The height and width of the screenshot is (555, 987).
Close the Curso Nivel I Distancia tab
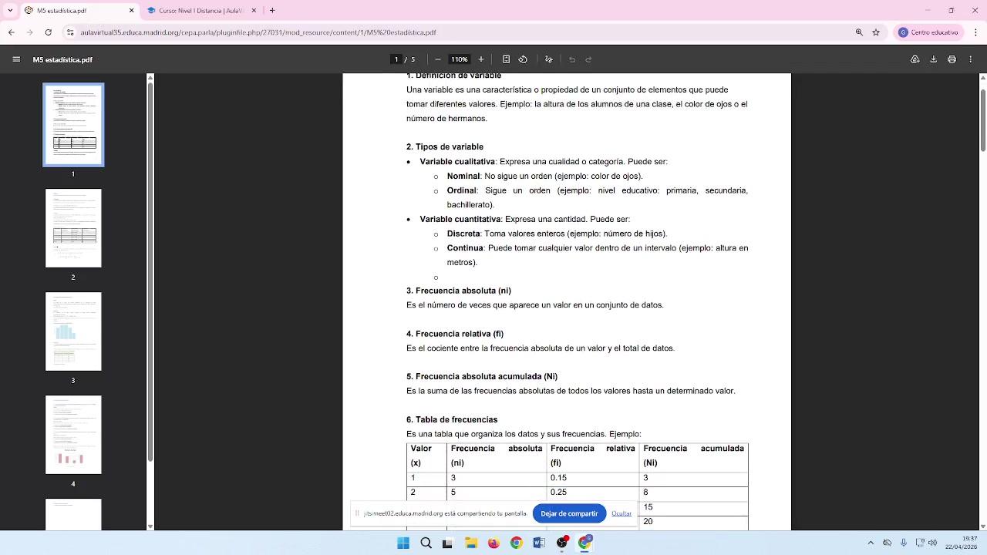pos(253,11)
